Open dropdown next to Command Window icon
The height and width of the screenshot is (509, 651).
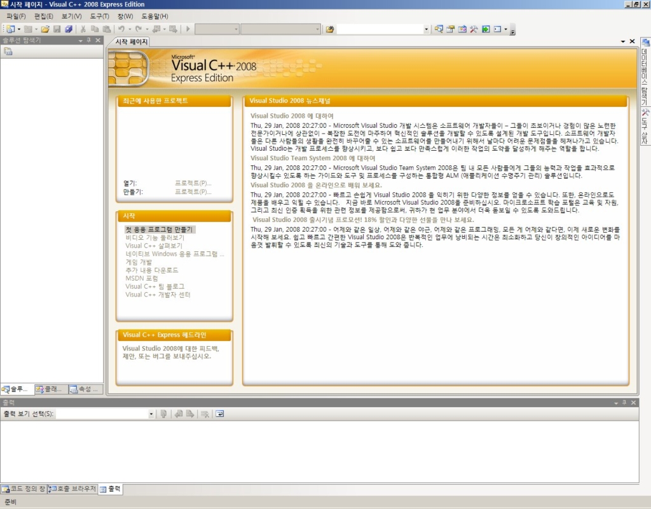(x=505, y=29)
